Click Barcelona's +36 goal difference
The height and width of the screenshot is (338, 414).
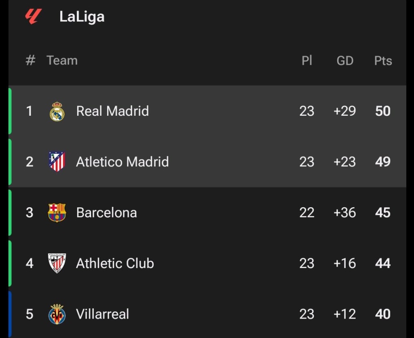point(344,213)
